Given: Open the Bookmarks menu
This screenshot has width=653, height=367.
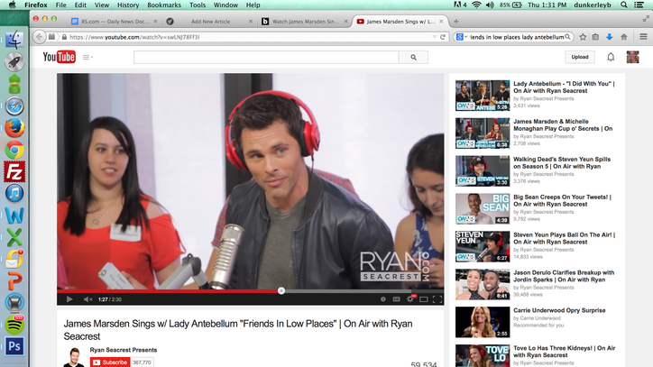Looking at the screenshot, I should coord(164,5).
